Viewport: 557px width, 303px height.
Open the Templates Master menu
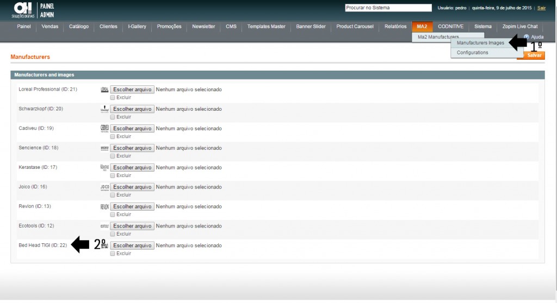pos(267,27)
